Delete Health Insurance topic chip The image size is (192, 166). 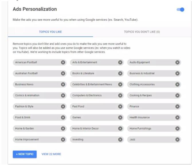click(177, 117)
